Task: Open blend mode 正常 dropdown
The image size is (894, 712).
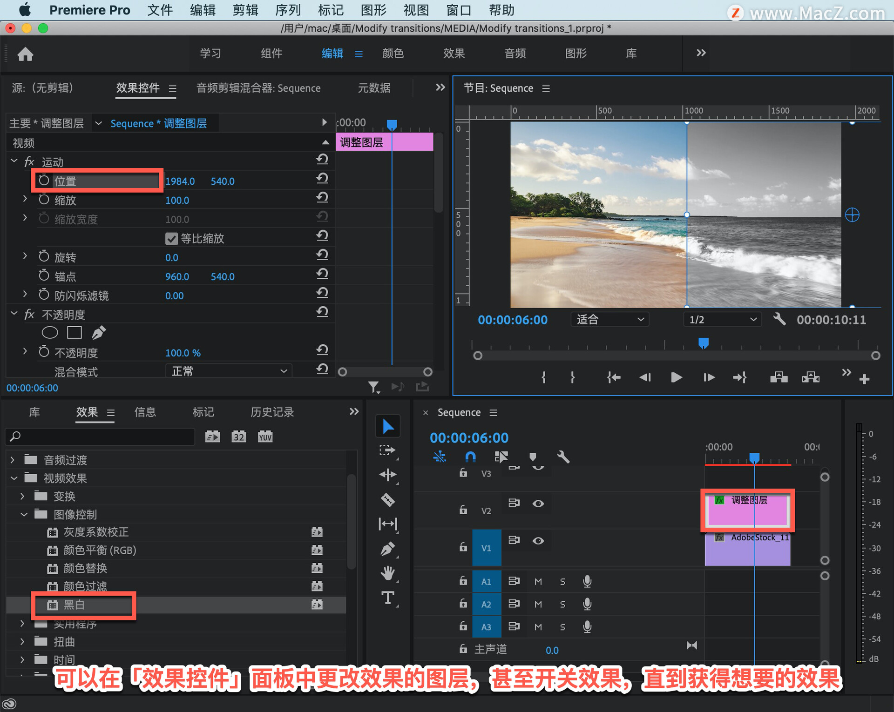Action: [229, 371]
